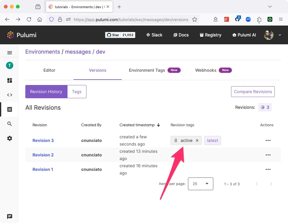Click the extension with blue 5 badge
Viewport: 288px width, 223px height.
237,19
